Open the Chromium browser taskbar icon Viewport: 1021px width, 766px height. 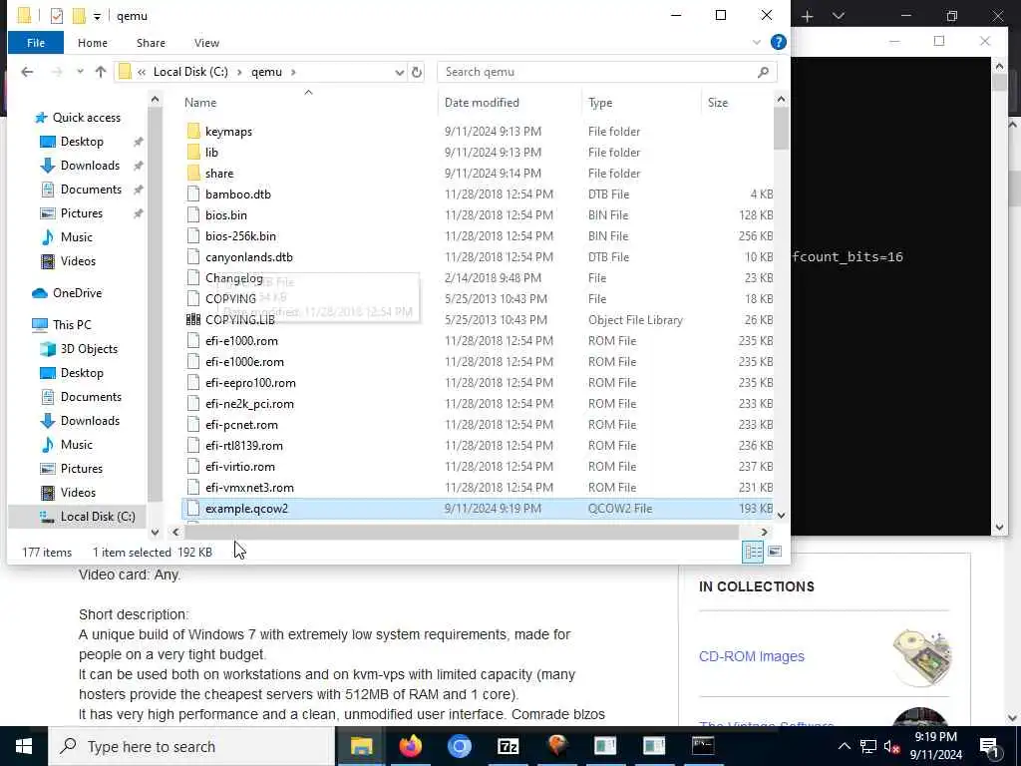point(459,746)
